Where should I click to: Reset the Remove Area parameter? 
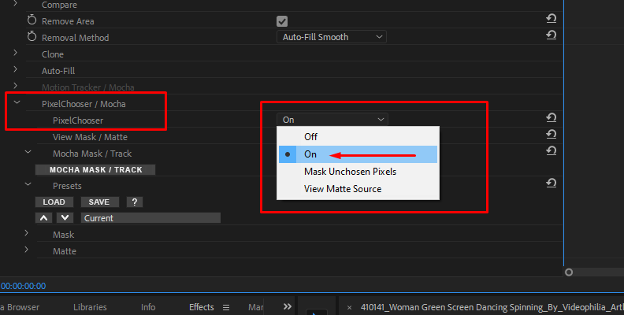[x=552, y=19]
